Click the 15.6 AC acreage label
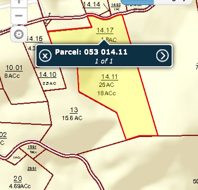 [x=72, y=118]
